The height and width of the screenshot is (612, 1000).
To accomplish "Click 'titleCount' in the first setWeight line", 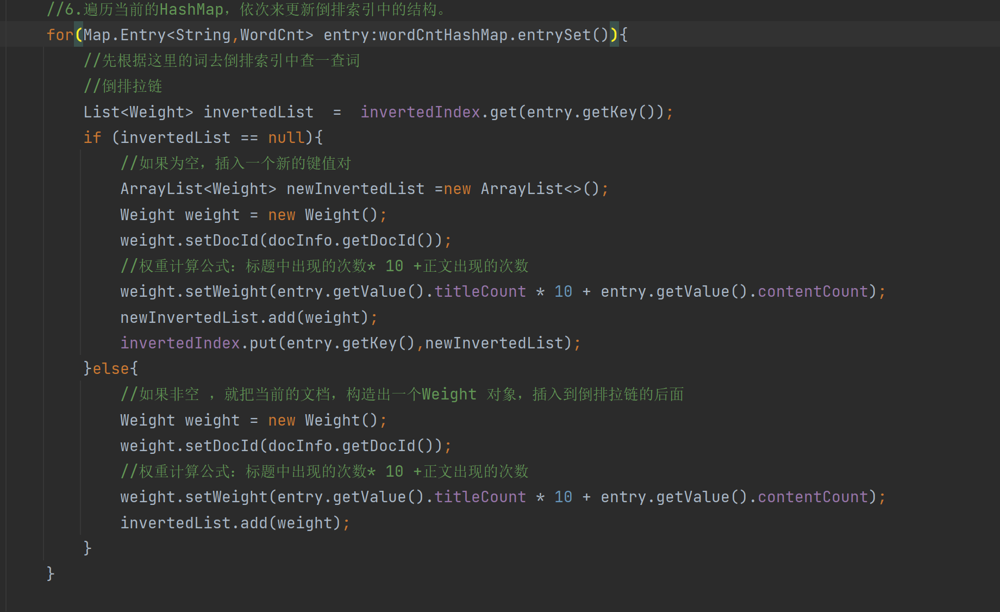I will [x=480, y=291].
